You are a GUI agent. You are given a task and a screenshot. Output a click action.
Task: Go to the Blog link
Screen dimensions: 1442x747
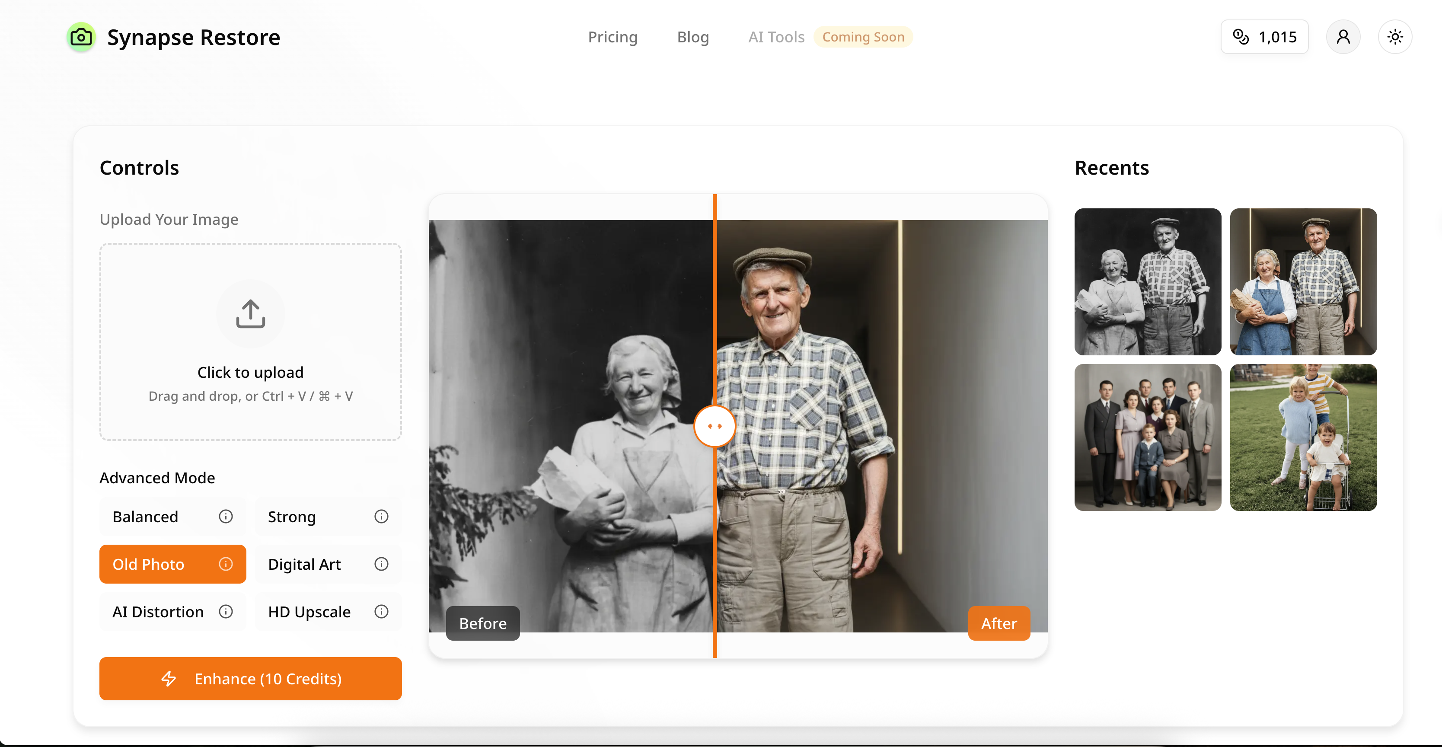click(x=692, y=37)
